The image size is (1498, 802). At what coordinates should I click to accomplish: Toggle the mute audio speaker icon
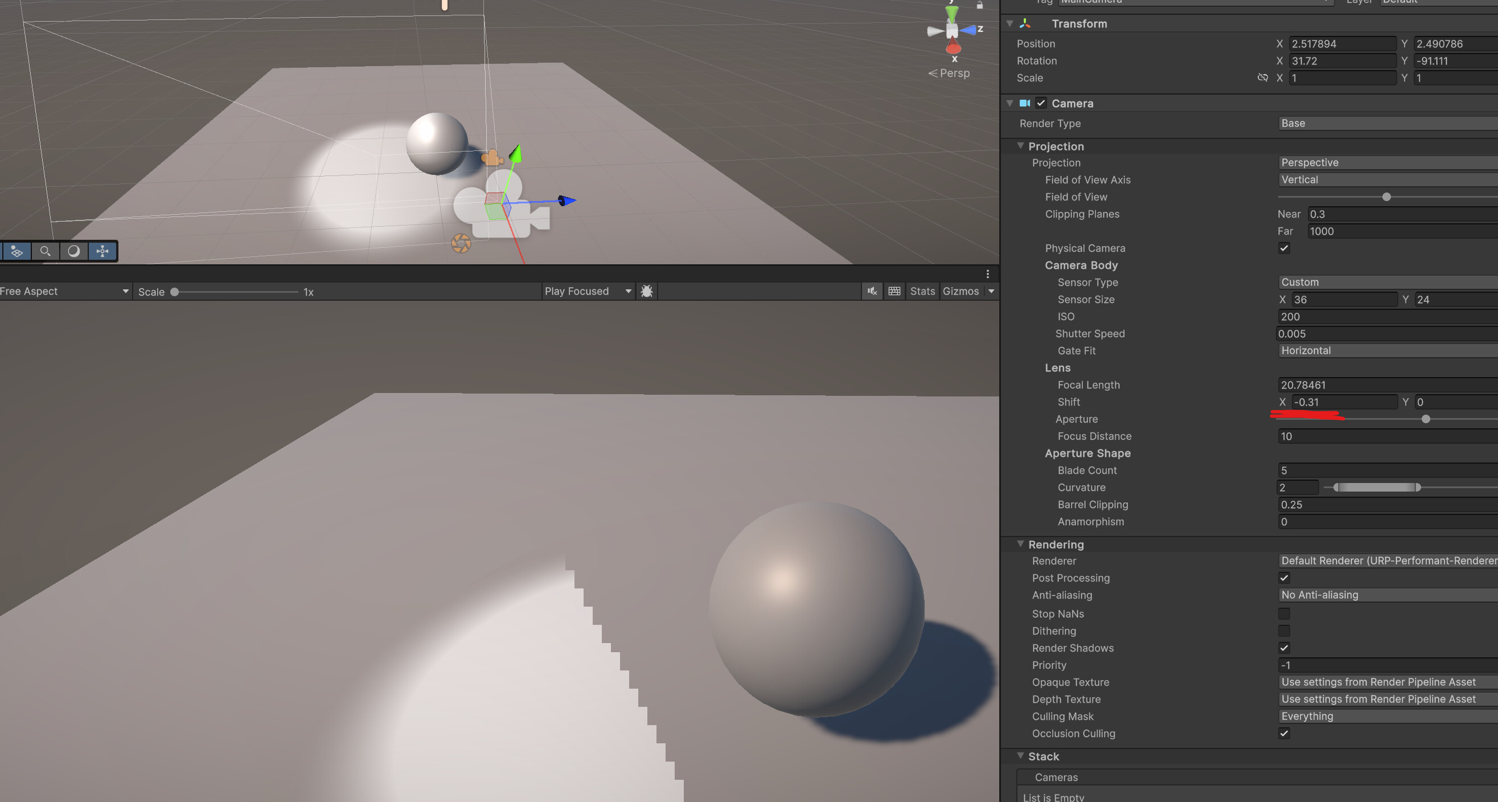tap(872, 292)
